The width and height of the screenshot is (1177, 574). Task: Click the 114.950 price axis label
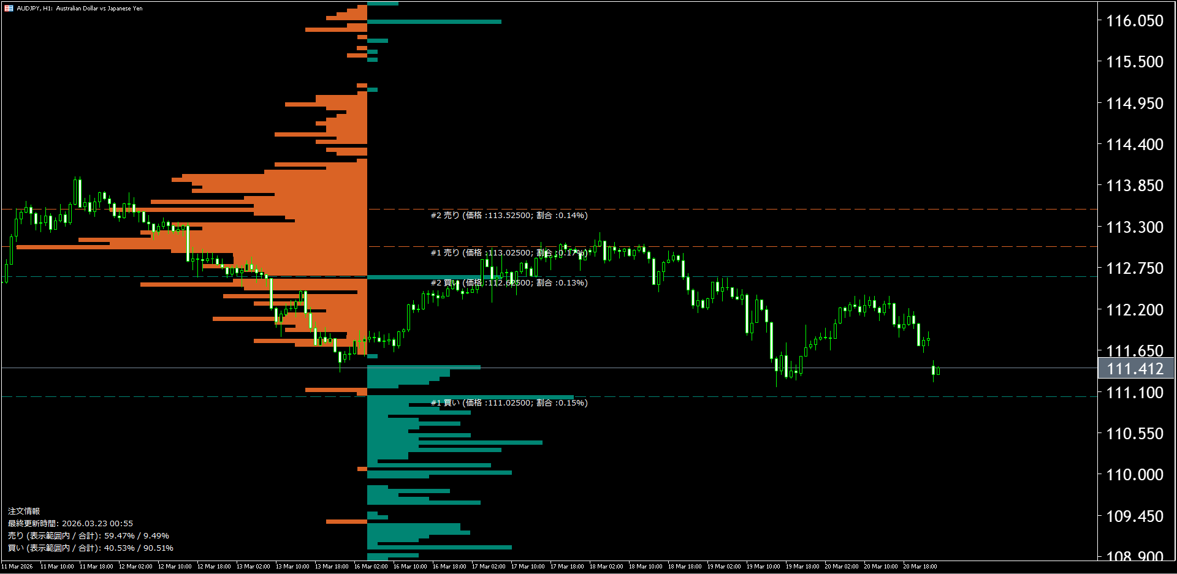pos(1134,104)
